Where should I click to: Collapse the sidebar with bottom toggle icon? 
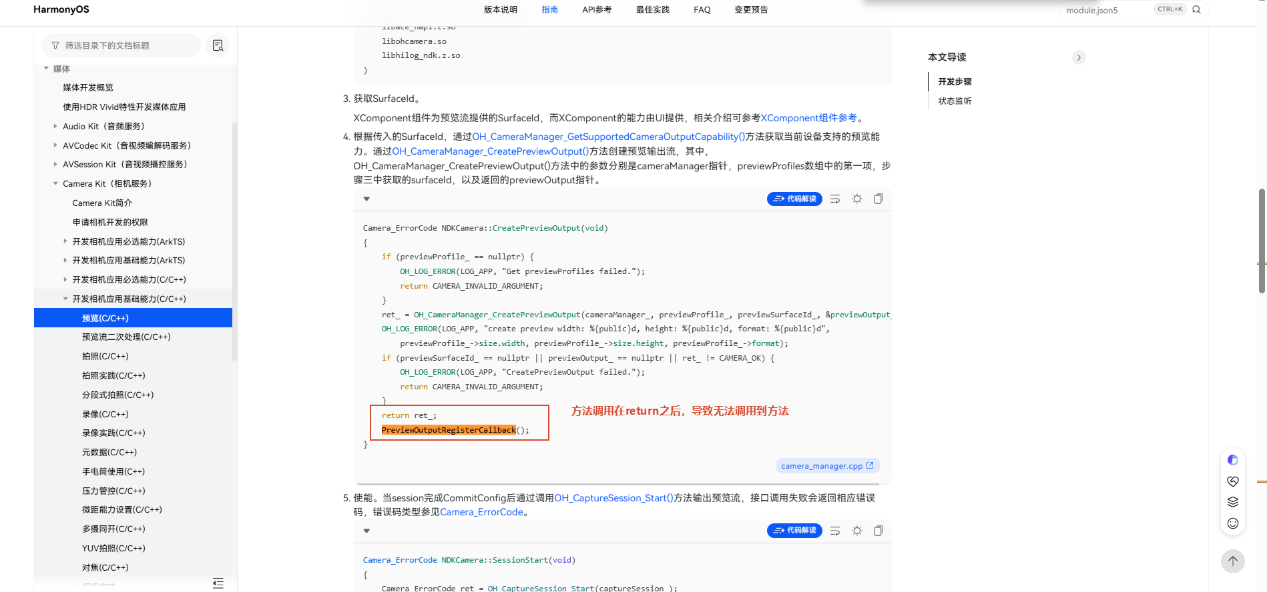(218, 583)
